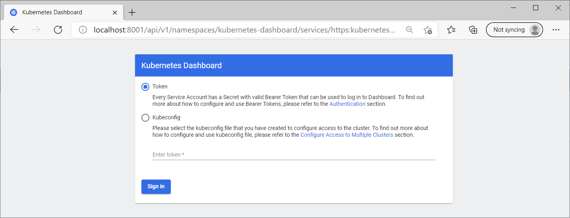Screen dimensions: 570x218
Task: Add this page to favorites with the star icon
Action: [428, 30]
